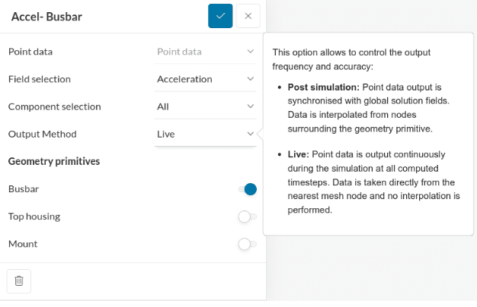
Task: Cancel editing with the X button
Action: (248, 16)
